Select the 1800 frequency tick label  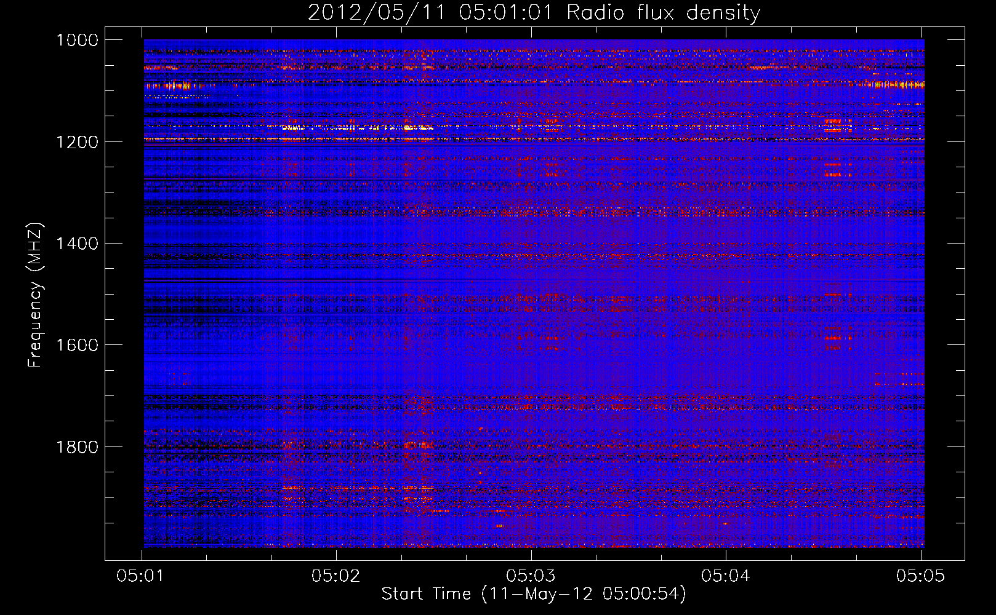point(77,447)
